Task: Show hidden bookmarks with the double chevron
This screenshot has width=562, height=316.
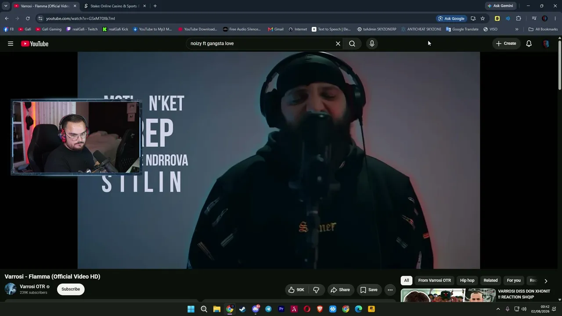Action: (517, 29)
